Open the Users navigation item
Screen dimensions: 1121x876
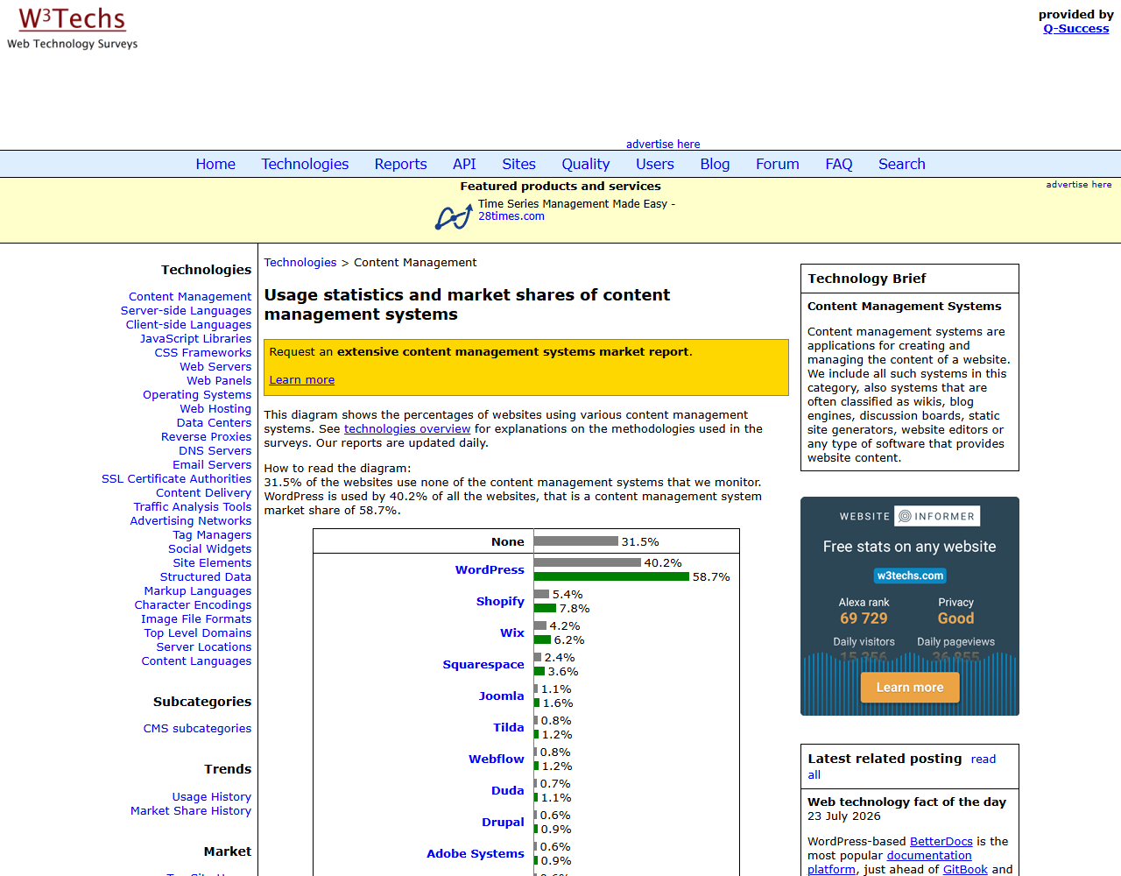click(655, 164)
